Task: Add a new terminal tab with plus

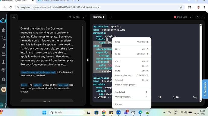Action: 111,17
